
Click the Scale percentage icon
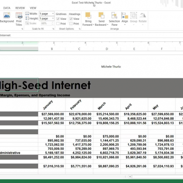click(27, 23)
